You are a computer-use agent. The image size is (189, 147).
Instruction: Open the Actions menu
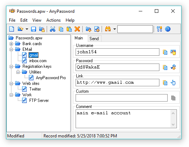coord(53,20)
